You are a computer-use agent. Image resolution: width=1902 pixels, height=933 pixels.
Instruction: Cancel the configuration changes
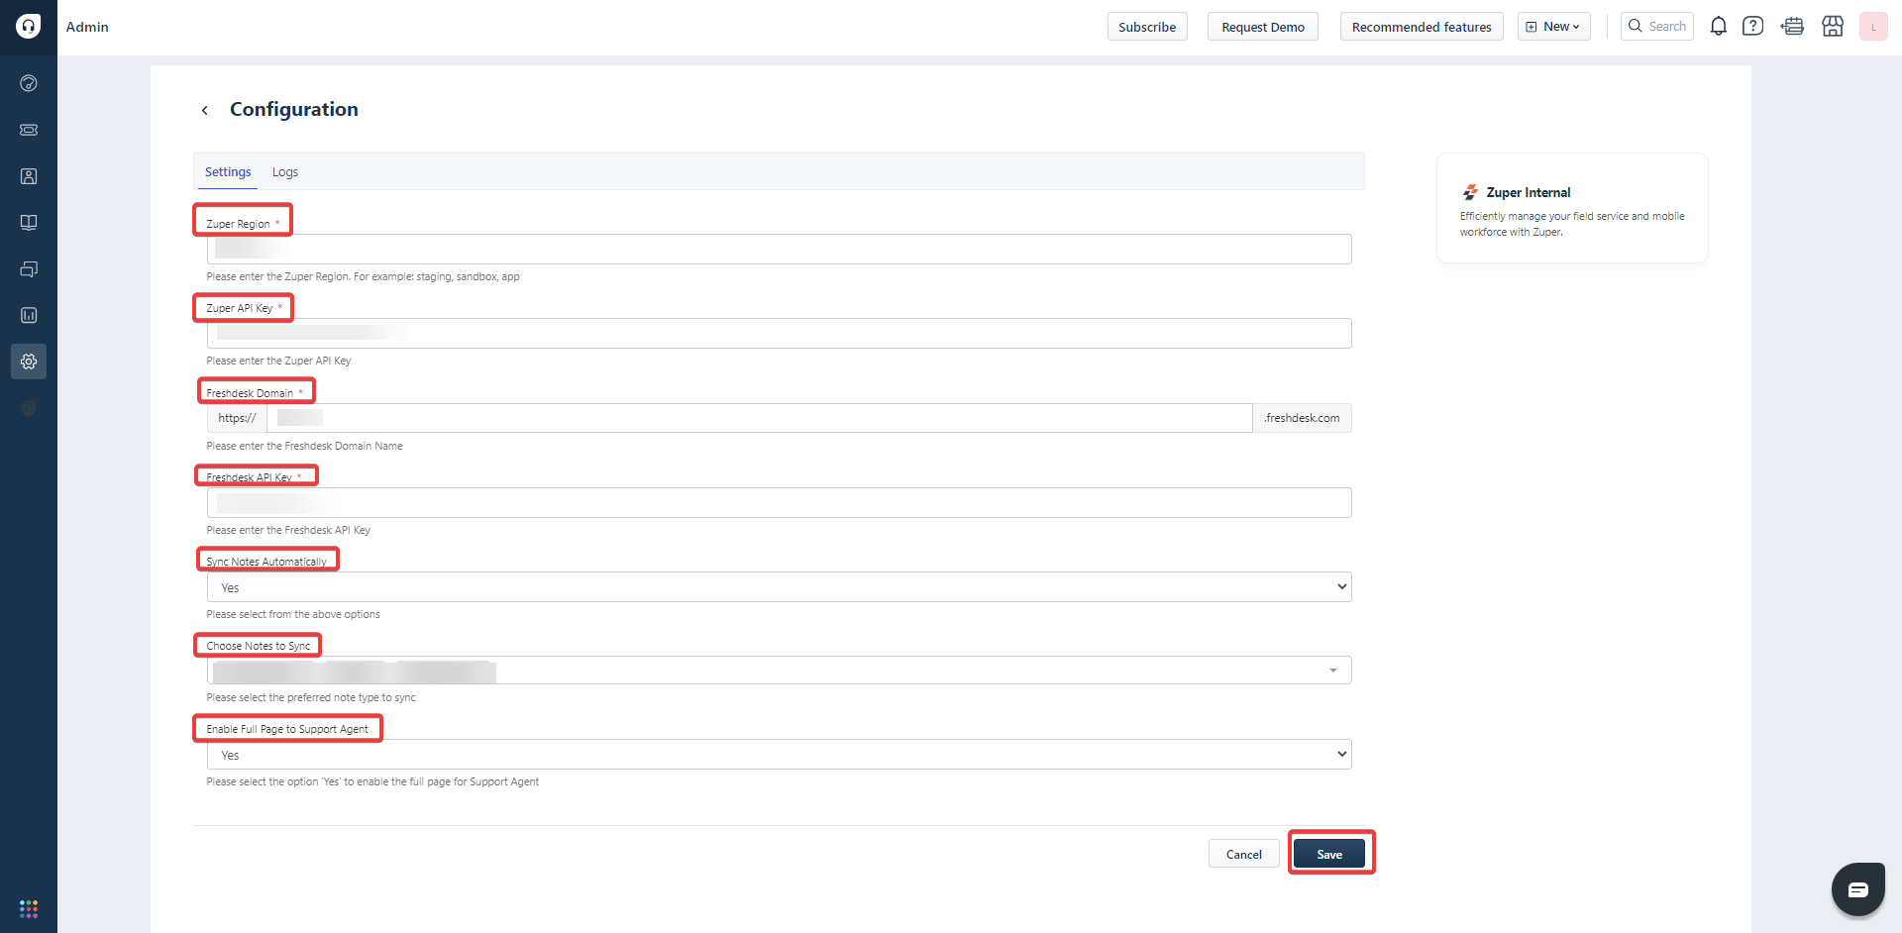[x=1244, y=854]
